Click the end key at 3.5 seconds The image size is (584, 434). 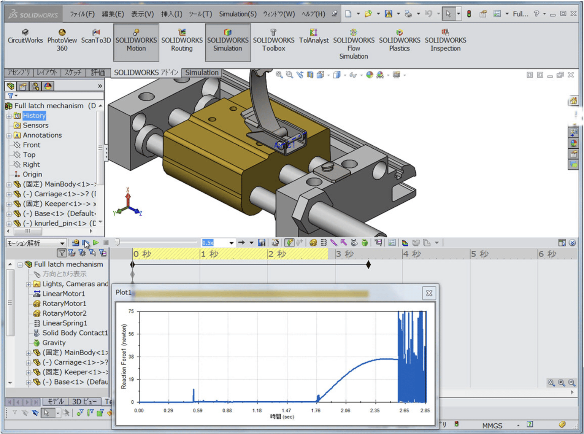pos(368,265)
